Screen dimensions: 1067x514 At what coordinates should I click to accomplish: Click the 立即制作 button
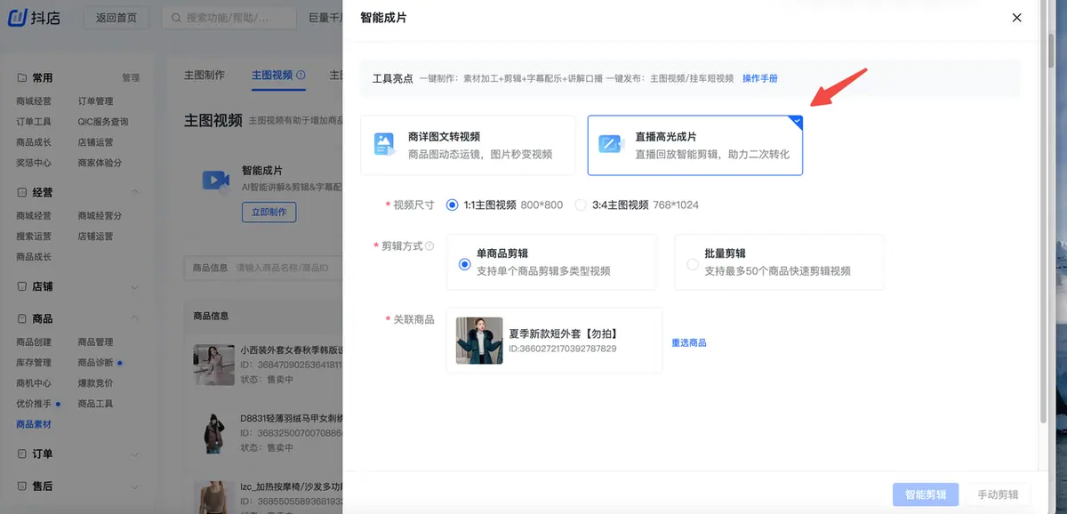(269, 213)
